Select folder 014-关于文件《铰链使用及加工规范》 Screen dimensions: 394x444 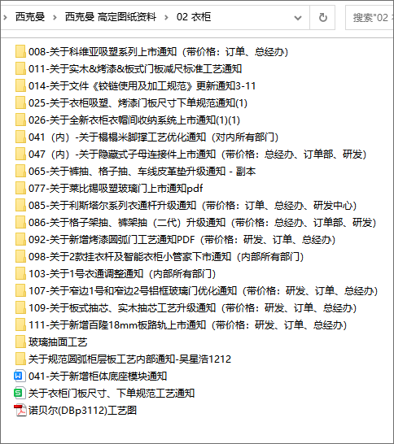pyautogui.click(x=135, y=86)
